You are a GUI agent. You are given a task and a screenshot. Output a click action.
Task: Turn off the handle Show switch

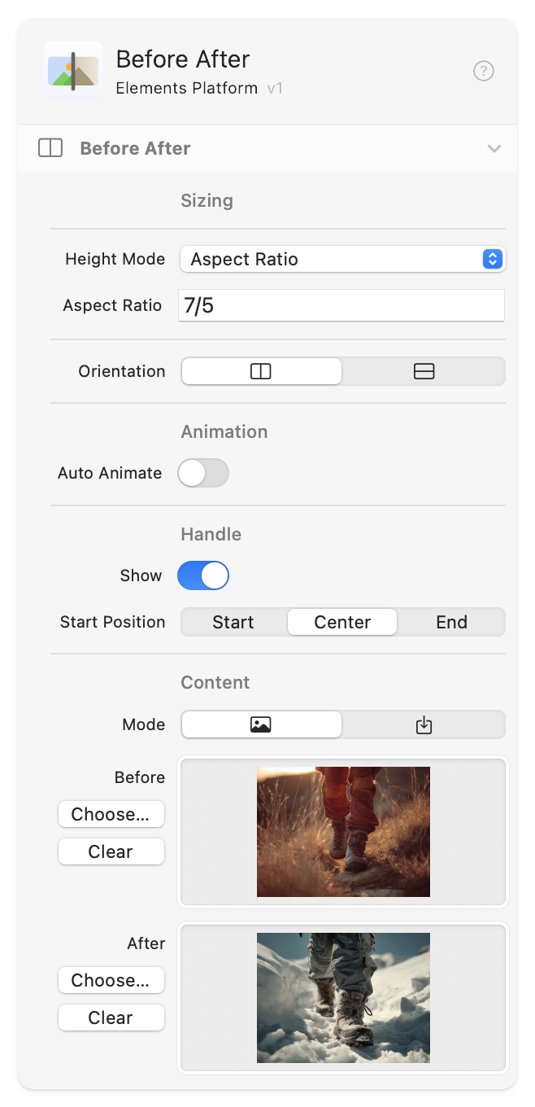(203, 575)
